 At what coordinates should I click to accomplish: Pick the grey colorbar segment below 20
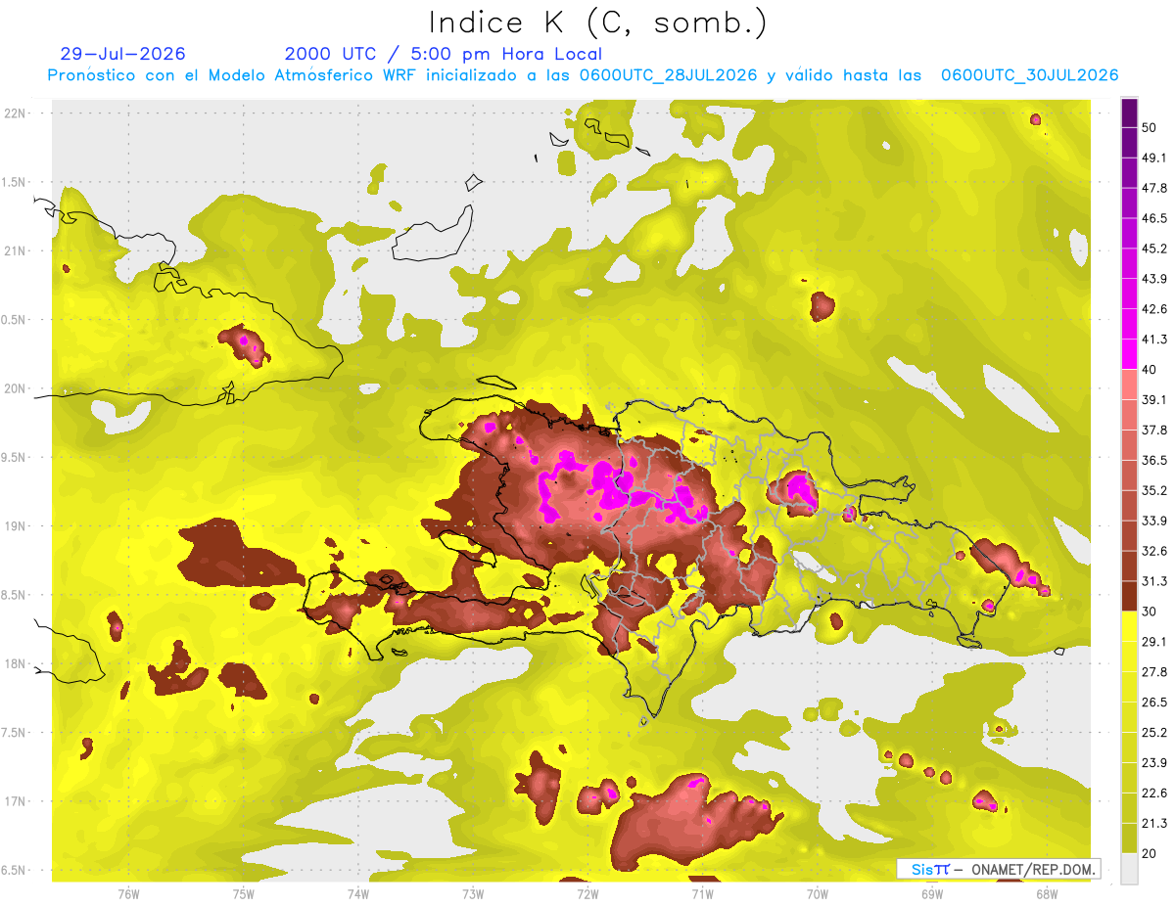1129,868
